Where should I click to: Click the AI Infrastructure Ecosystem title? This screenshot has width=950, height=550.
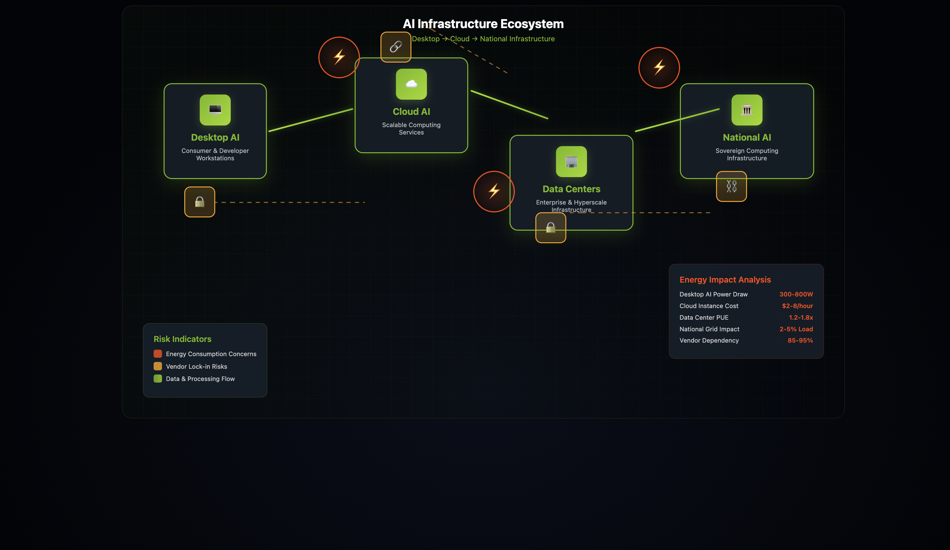[483, 24]
